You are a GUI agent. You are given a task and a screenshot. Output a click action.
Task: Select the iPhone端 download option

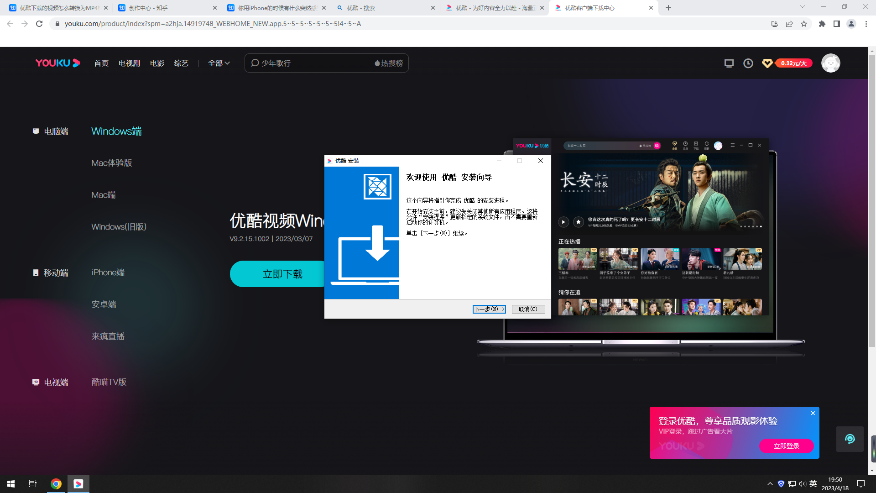pyautogui.click(x=108, y=273)
